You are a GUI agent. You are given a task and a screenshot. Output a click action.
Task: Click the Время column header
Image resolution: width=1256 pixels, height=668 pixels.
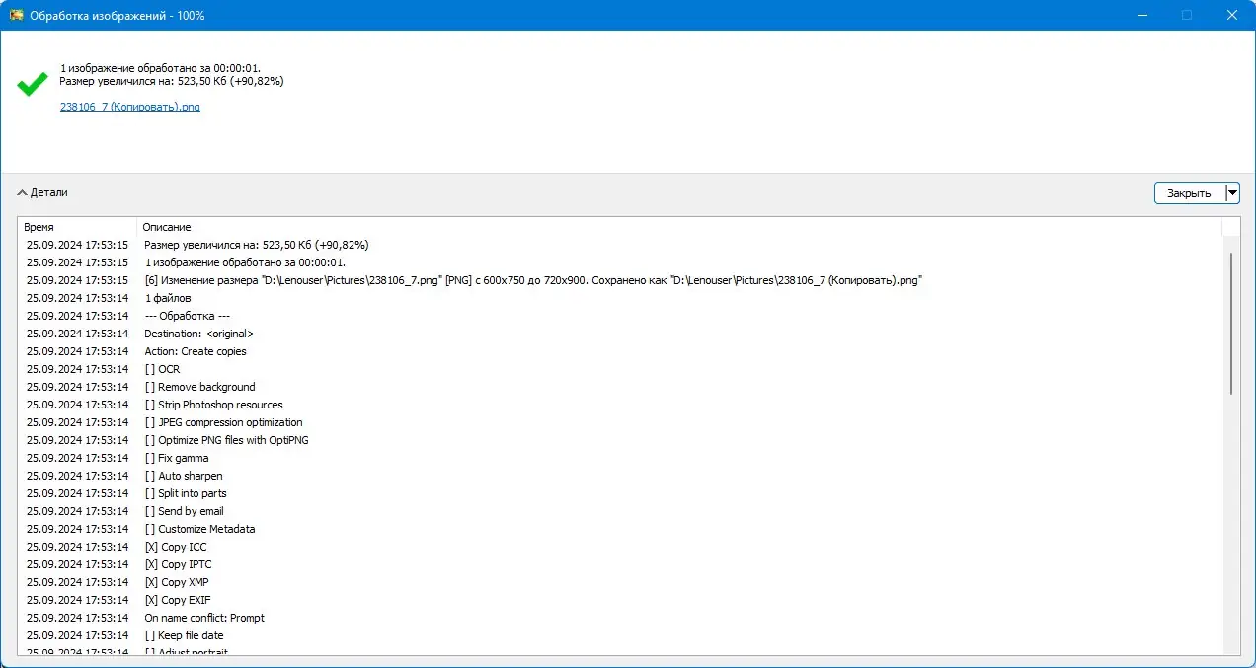tap(77, 227)
